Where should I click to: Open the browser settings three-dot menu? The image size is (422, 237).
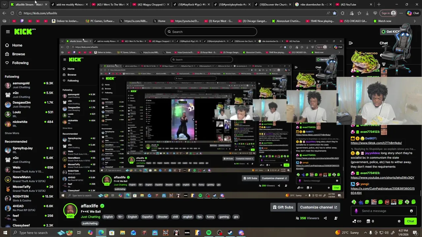(x=401, y=13)
